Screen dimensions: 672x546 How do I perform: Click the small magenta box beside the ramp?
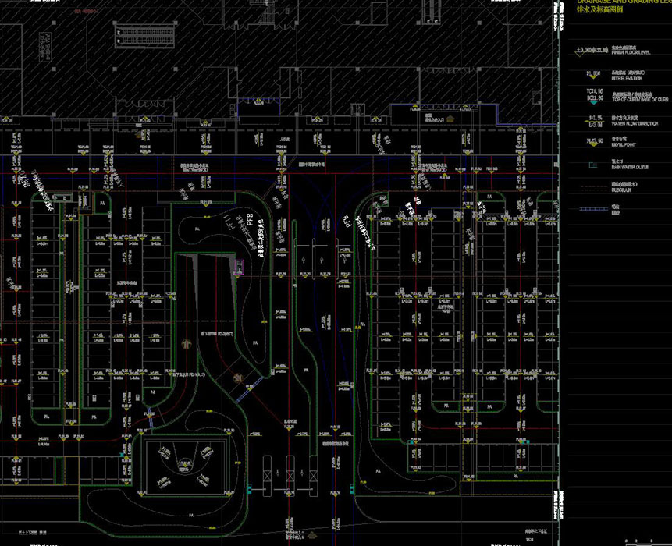click(x=240, y=269)
